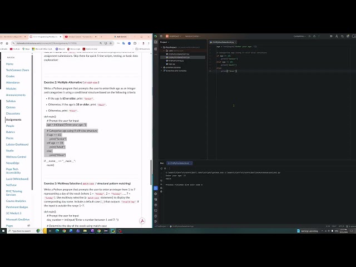
Task: Expand the .venv folder node
Action: (x=164, y=51)
